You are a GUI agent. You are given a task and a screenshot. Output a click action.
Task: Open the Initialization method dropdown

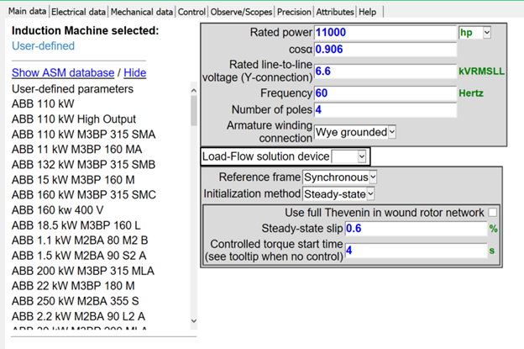pyautogui.click(x=338, y=194)
